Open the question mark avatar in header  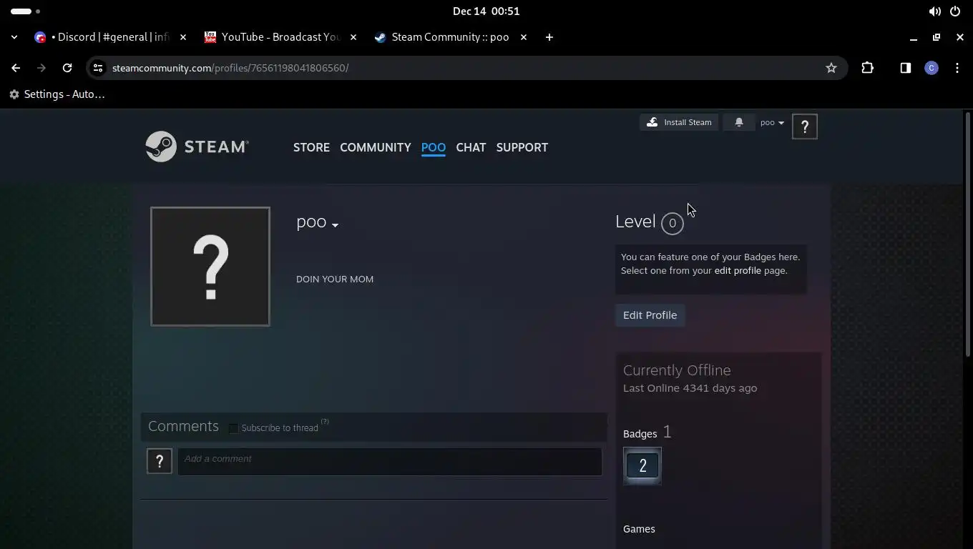[x=804, y=127]
